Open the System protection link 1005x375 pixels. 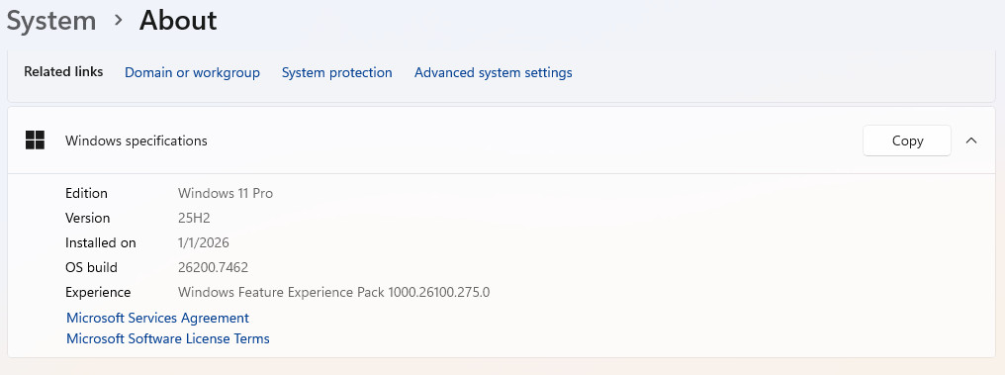pyautogui.click(x=337, y=72)
